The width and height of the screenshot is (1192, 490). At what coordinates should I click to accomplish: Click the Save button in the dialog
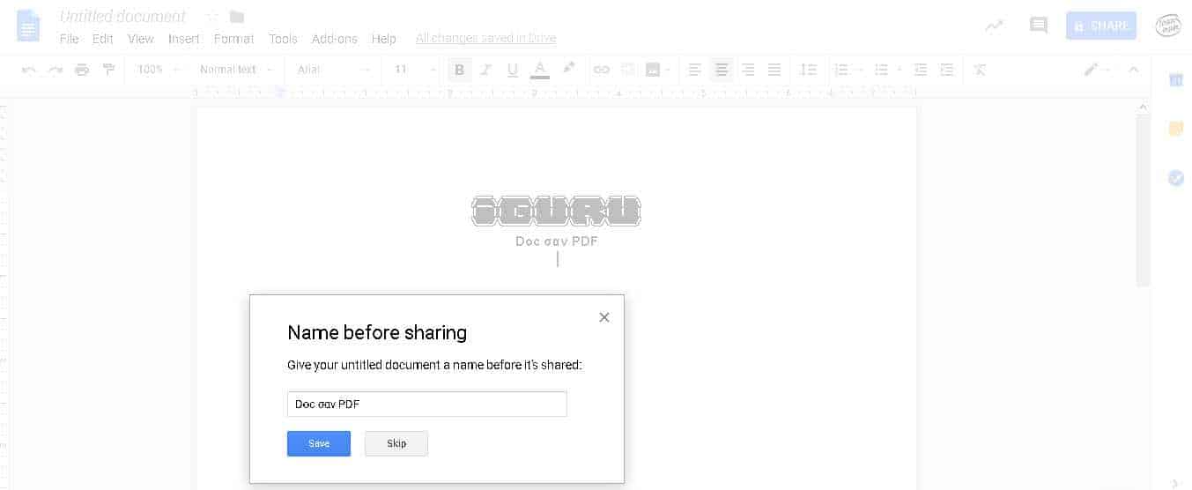(x=319, y=443)
